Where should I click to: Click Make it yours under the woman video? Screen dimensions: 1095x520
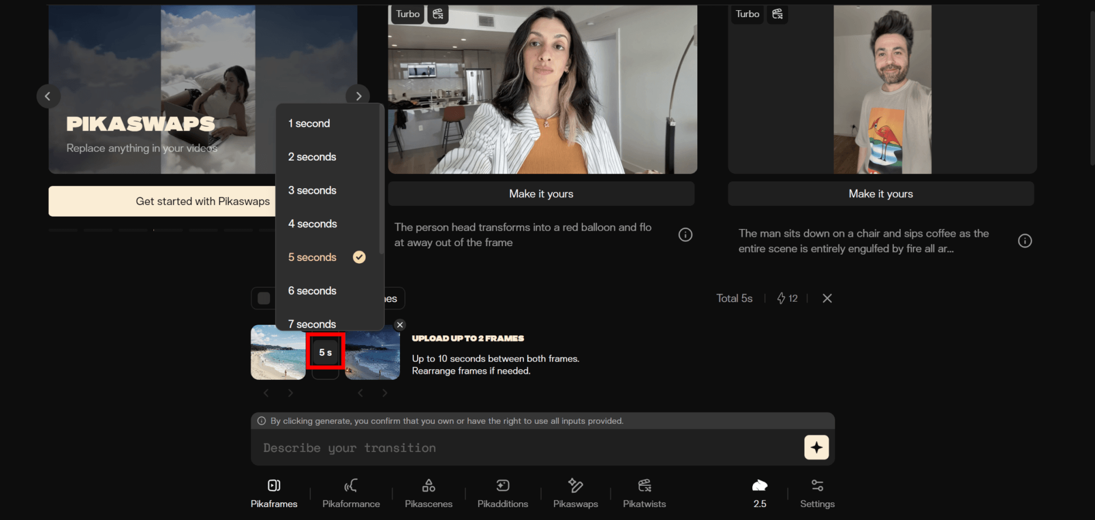coord(541,194)
